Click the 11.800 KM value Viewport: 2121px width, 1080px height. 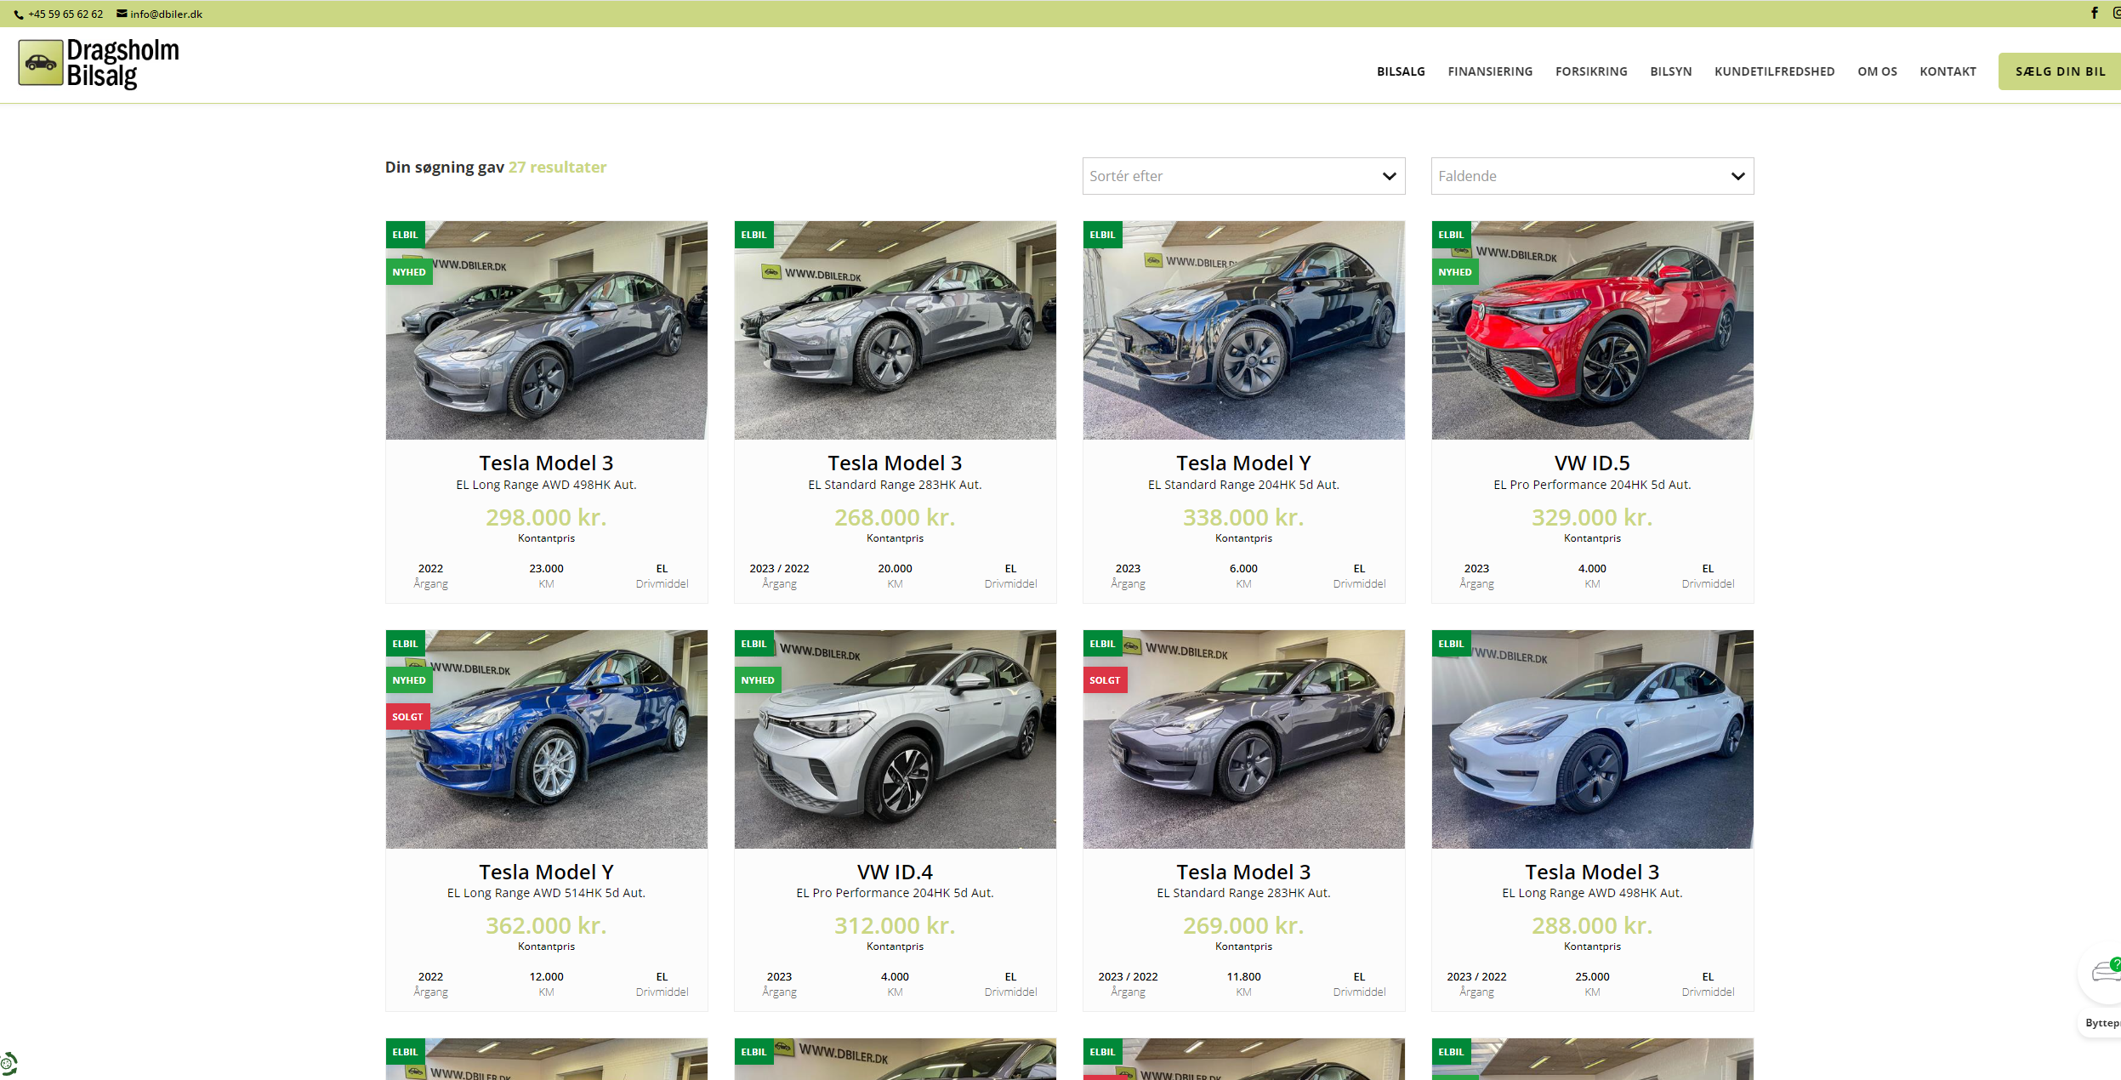[x=1243, y=976]
